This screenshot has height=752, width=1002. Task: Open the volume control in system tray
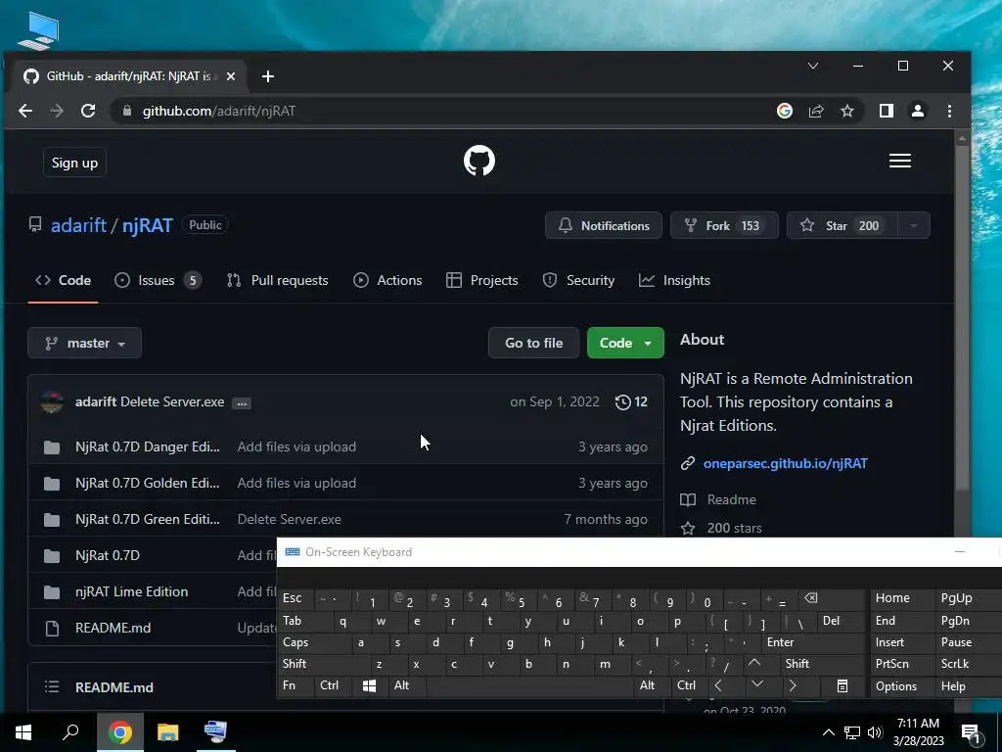[875, 732]
